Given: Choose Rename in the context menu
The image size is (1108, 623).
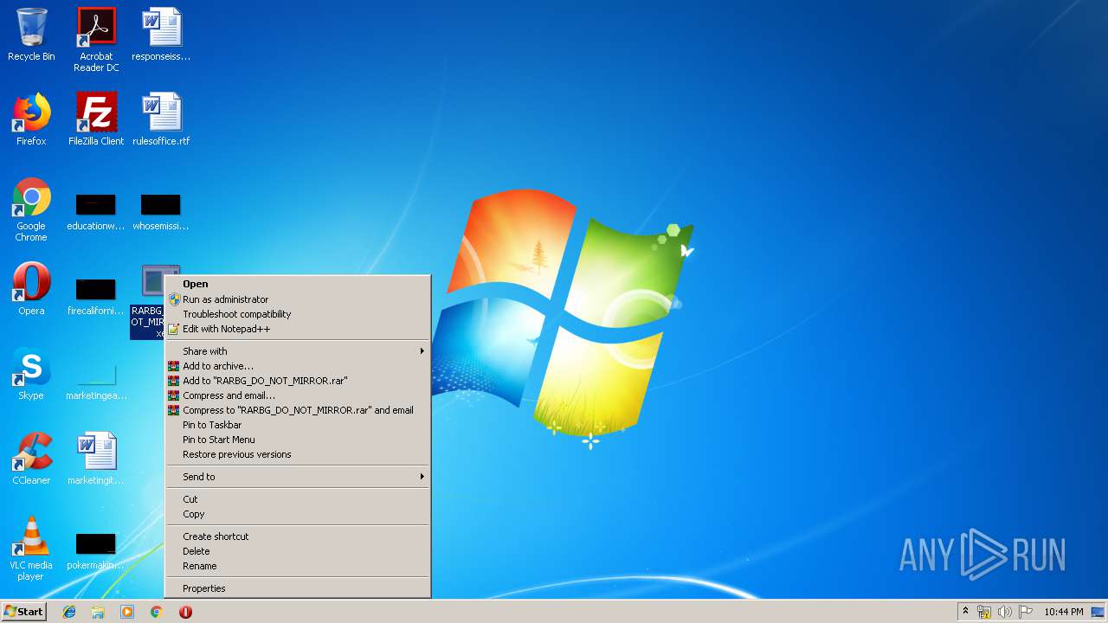Looking at the screenshot, I should pos(297,566).
